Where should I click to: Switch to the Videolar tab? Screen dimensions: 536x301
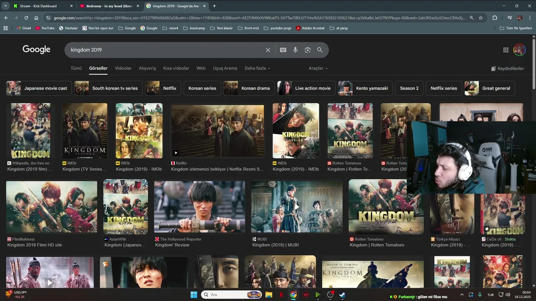(123, 68)
